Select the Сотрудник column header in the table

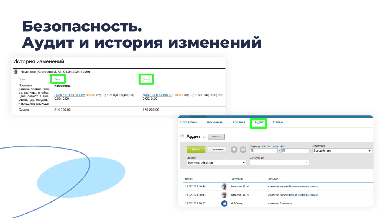[x=237, y=179]
